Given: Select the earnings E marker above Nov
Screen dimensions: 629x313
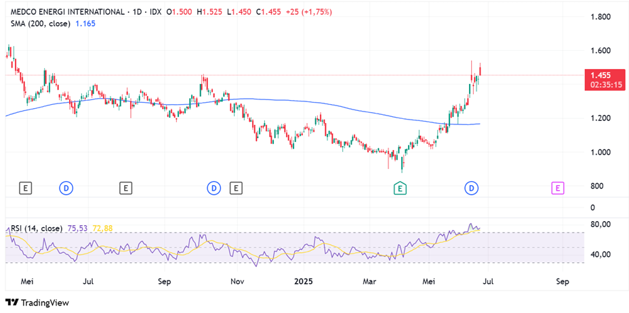Looking at the screenshot, I should (236, 188).
